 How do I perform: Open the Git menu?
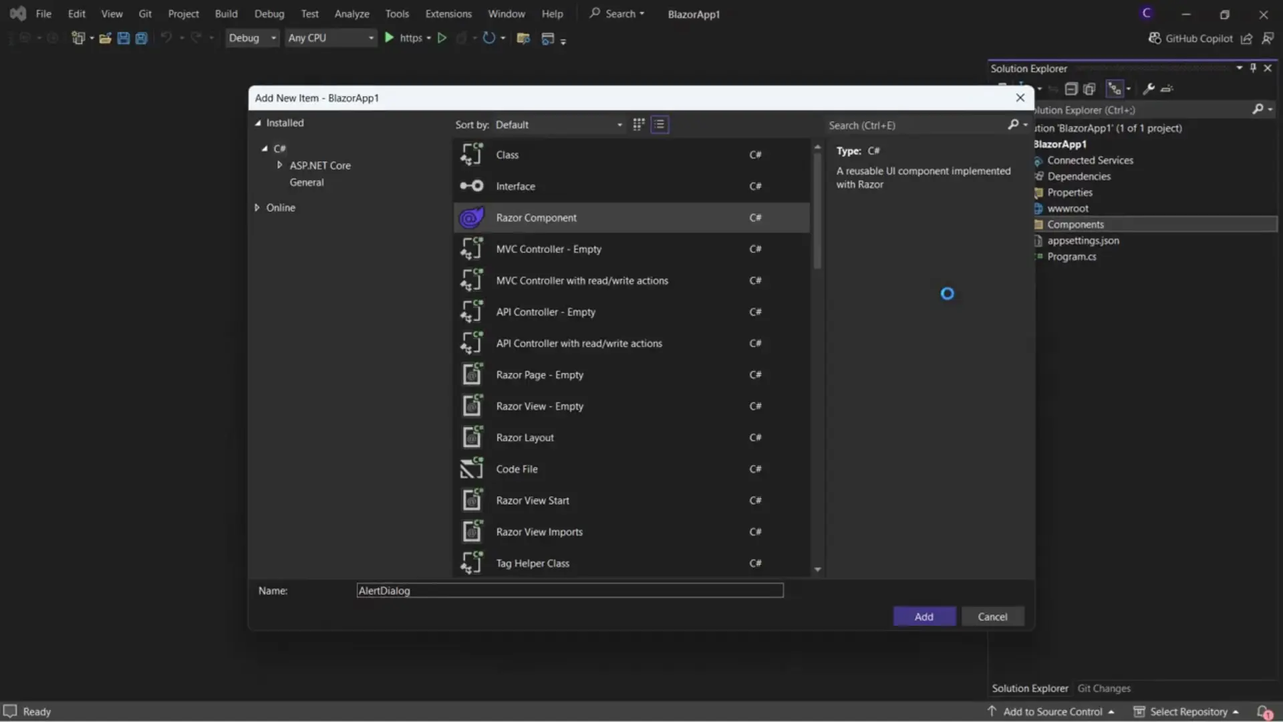click(x=144, y=13)
